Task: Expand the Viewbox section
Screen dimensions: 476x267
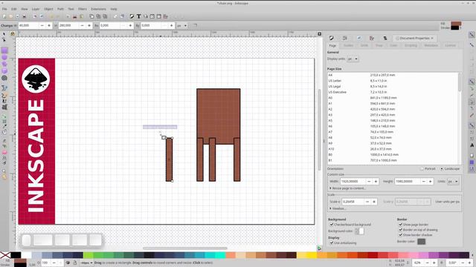Action: 338,208
